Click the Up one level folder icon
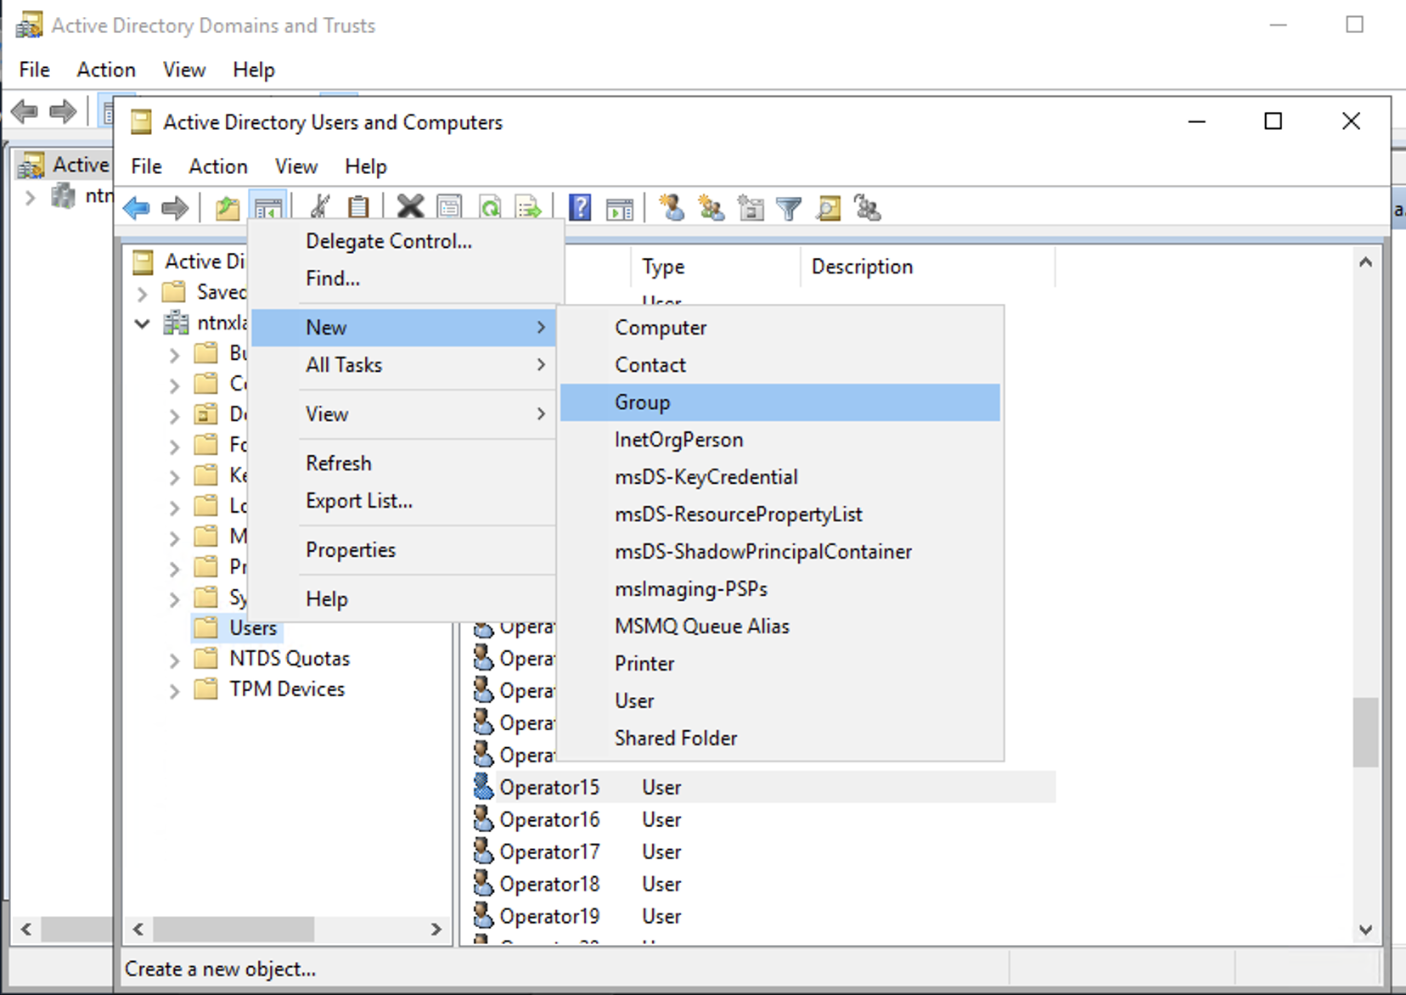Viewport: 1406px width, 995px height. (x=227, y=208)
